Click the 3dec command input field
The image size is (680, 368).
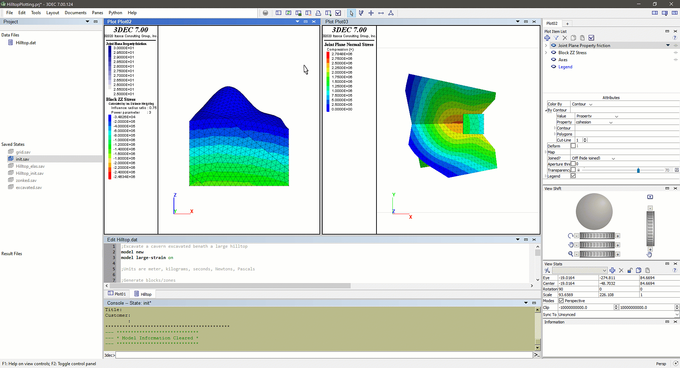(324, 355)
